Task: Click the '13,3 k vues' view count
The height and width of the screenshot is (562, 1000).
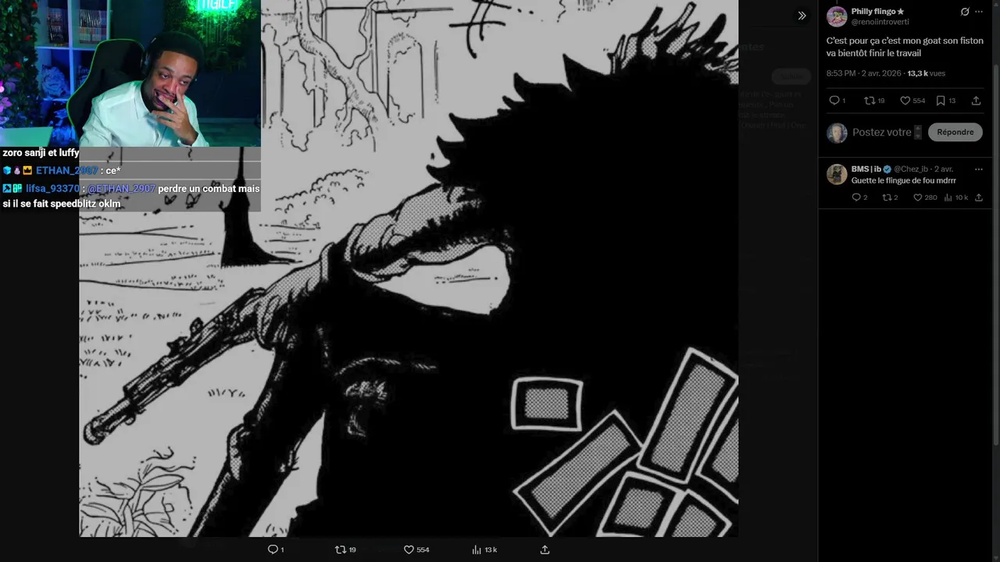Action: coord(926,73)
